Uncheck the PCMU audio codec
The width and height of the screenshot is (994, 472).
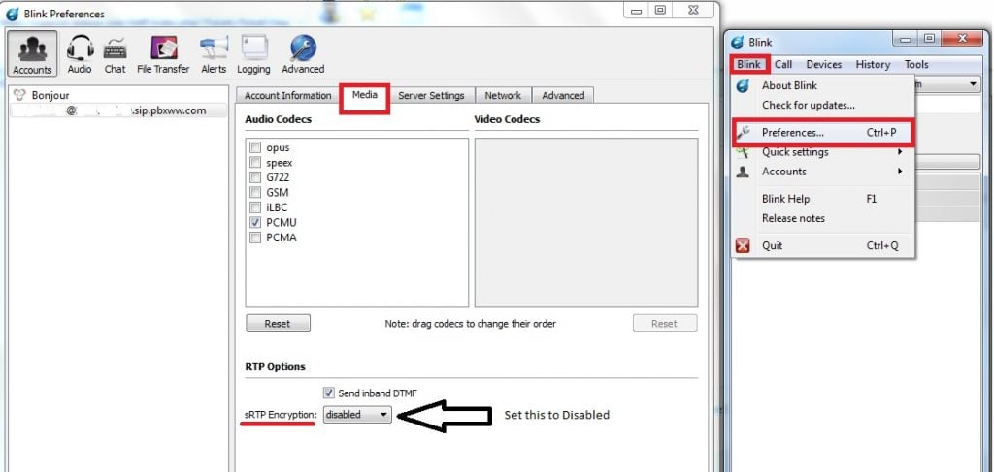point(255,222)
